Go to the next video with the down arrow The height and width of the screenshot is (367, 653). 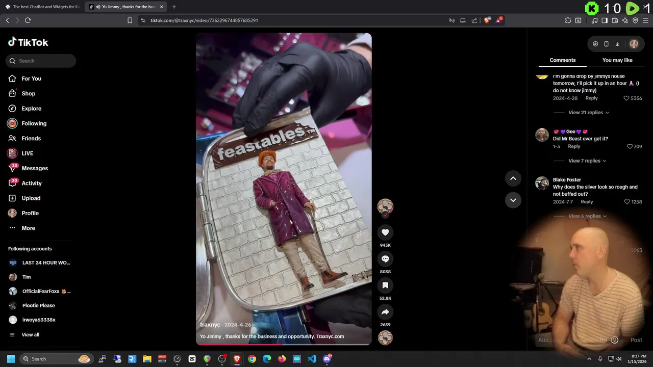[x=513, y=200]
